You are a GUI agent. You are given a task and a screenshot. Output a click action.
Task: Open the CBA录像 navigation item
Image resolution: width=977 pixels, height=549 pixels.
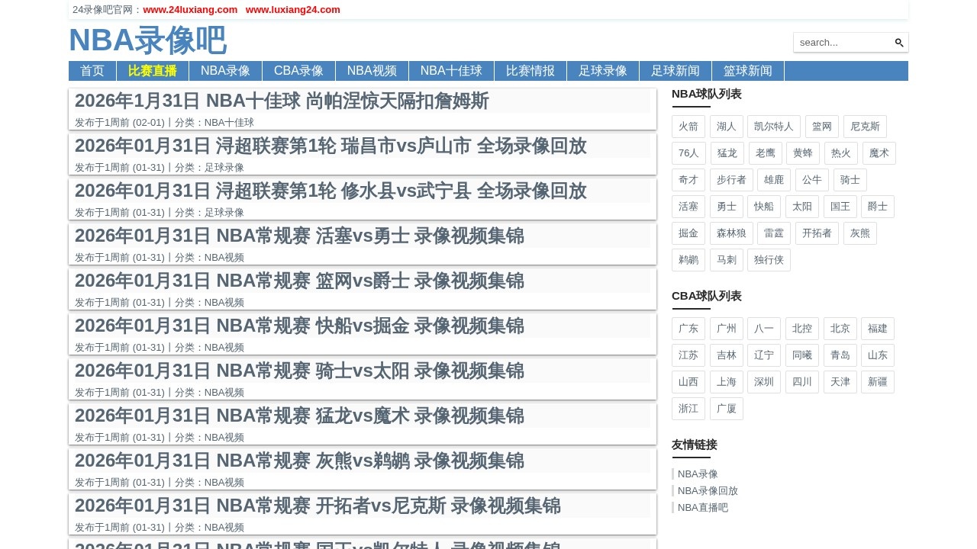click(x=298, y=70)
